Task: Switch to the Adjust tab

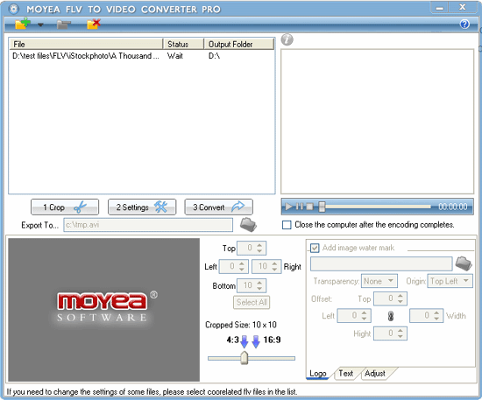Action: [x=375, y=373]
